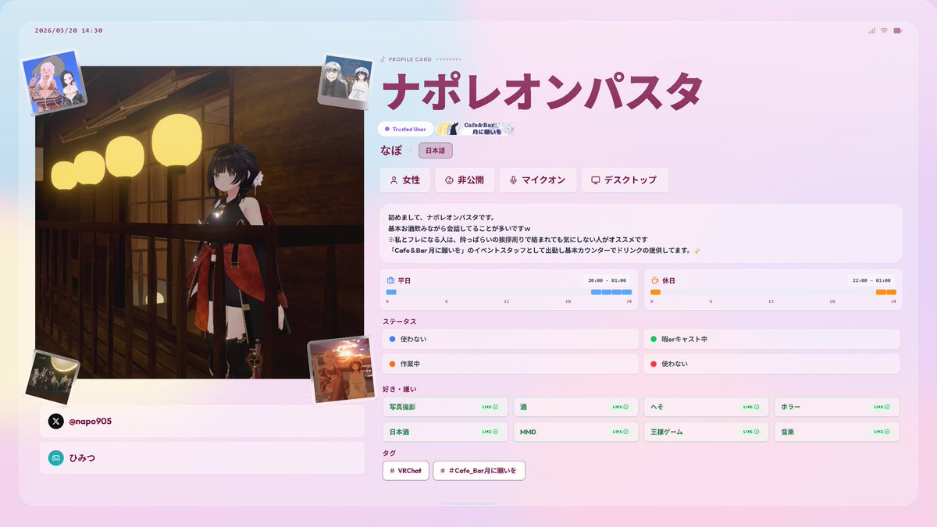This screenshot has width=937, height=527.
Task: Click the なぽ nickname text
Action: (x=391, y=150)
